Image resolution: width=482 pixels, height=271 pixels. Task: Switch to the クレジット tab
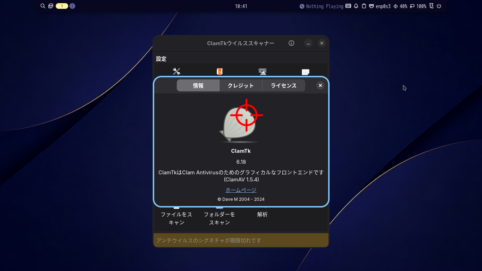coord(241,85)
